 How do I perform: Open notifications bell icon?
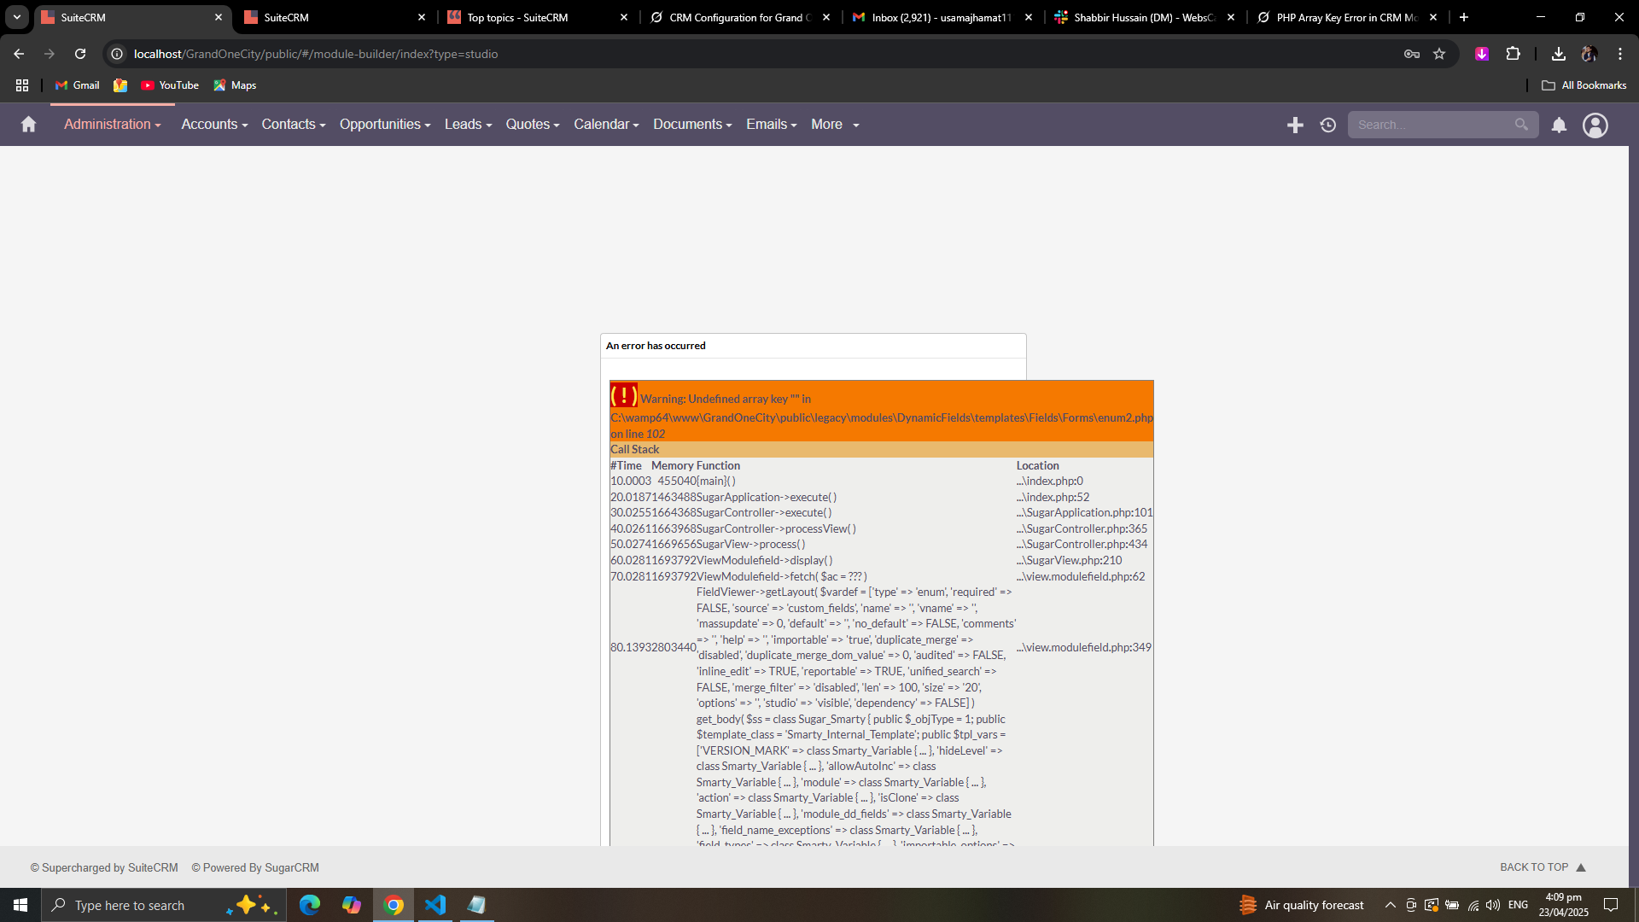pos(1559,125)
